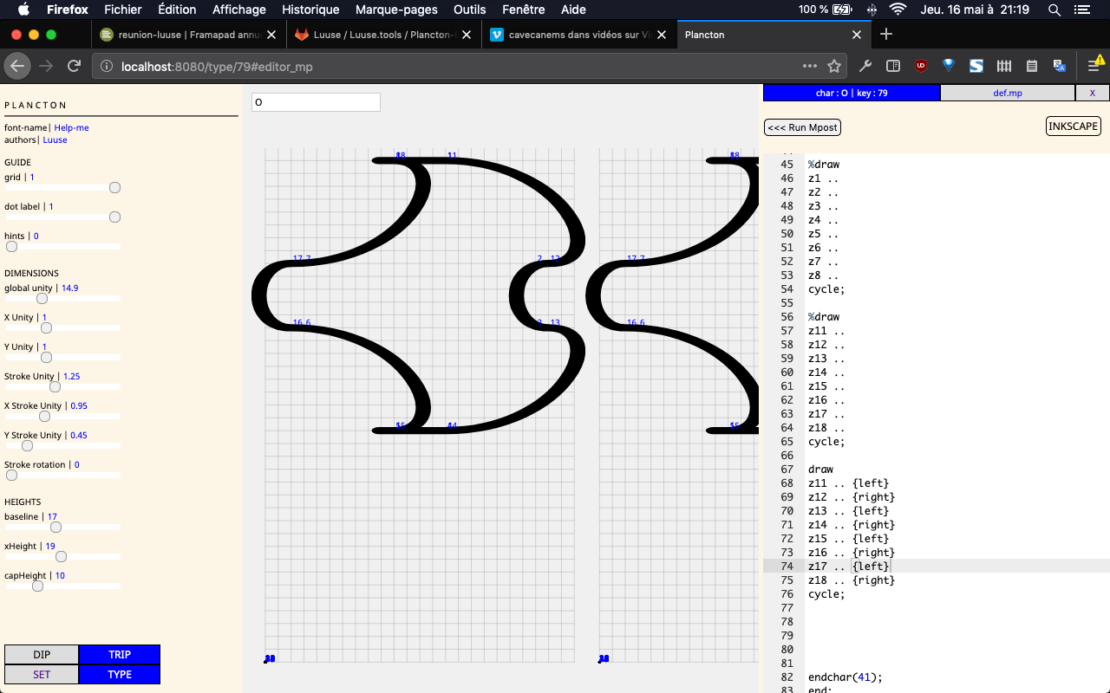Viewport: 1110px width, 693px height.
Task: Adjust the global unity slider
Action: pos(42,298)
